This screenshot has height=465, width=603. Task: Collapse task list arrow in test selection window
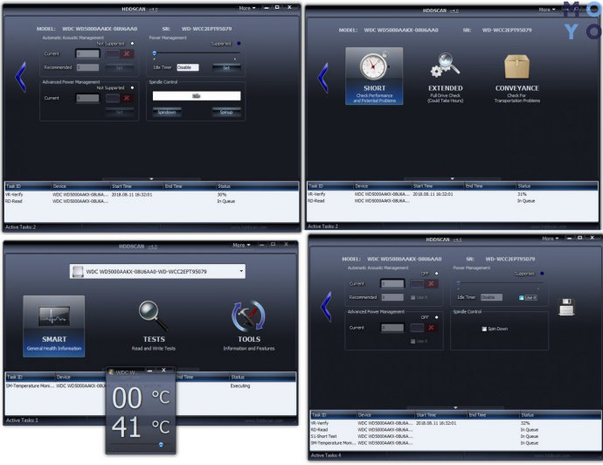pos(453,179)
